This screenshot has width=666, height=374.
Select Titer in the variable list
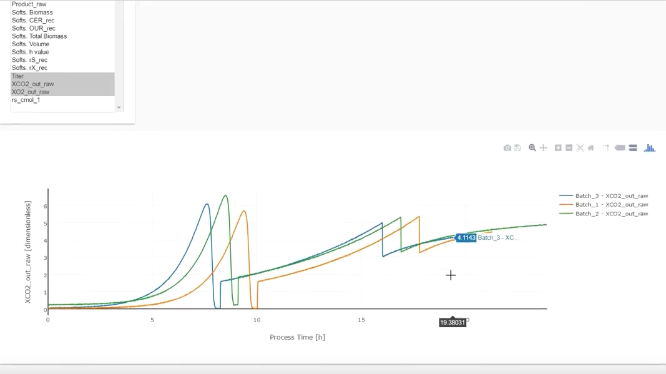click(18, 76)
